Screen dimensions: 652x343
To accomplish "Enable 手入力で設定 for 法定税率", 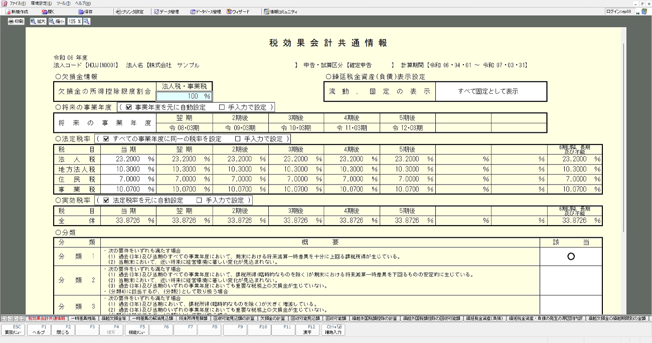I will click(x=238, y=138).
